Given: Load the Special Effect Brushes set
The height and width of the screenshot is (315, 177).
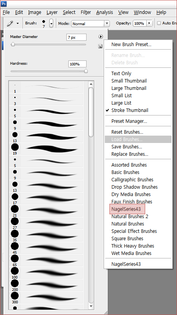Looking at the screenshot, I should click(x=134, y=231).
